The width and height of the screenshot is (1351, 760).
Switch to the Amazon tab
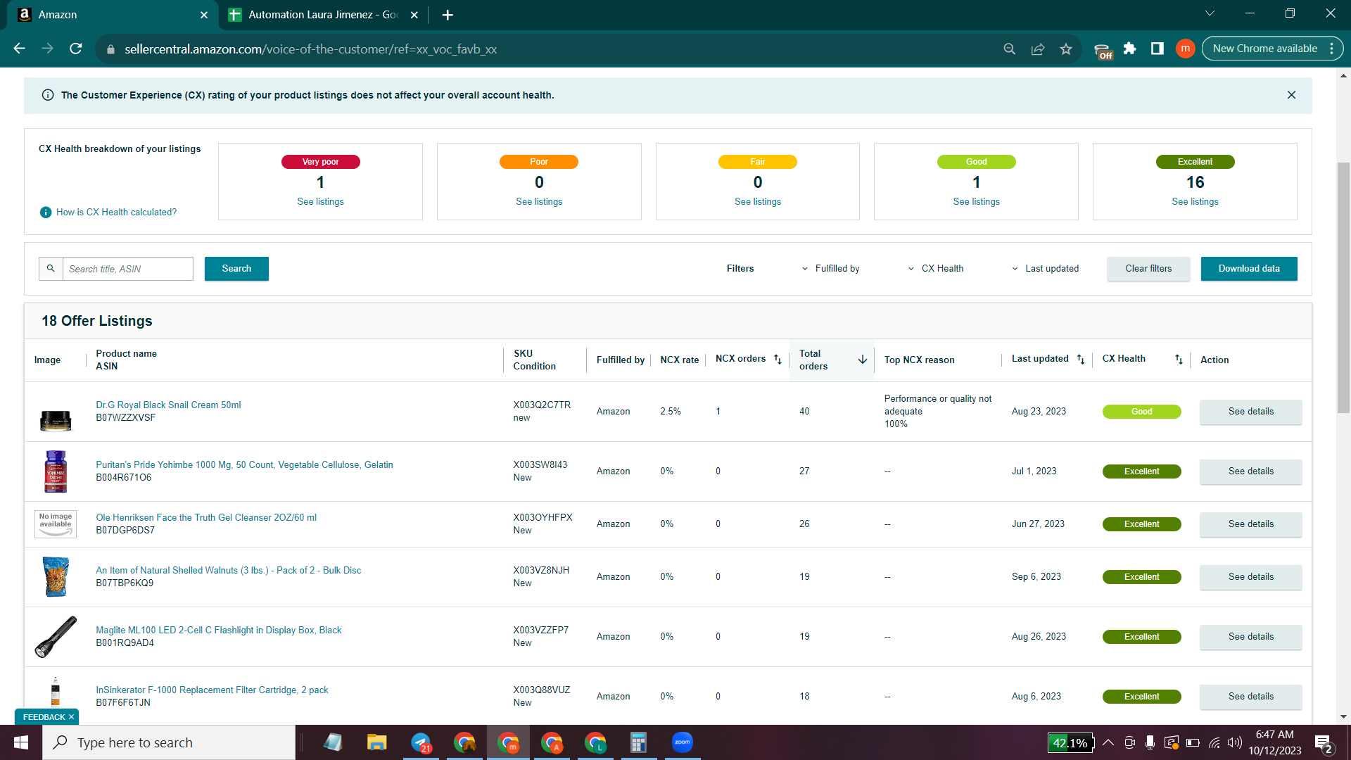[x=113, y=15]
